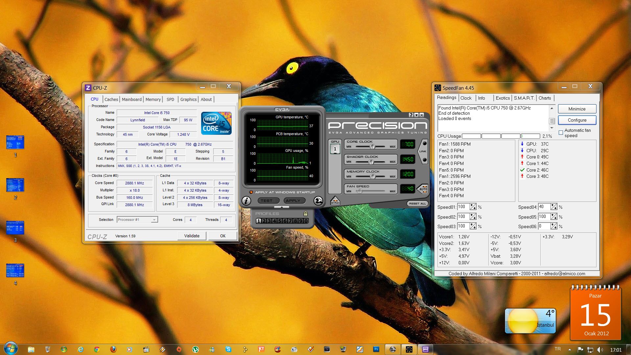Enable Automatic fan speed in SpeedFan
This screenshot has height=355, width=631.
(561, 133)
